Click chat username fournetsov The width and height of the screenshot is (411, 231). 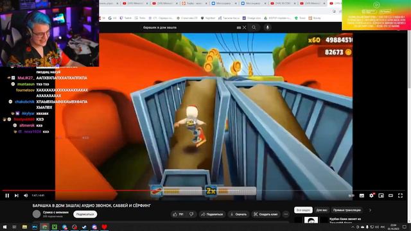[x=26, y=90]
